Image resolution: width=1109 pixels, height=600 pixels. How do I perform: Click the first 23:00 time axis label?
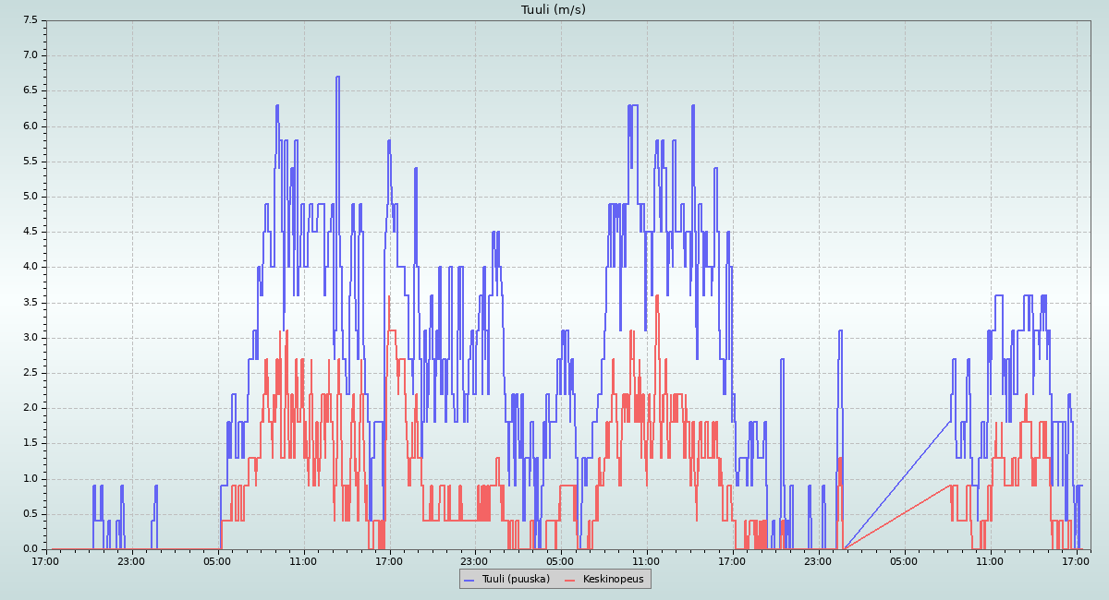(132, 560)
